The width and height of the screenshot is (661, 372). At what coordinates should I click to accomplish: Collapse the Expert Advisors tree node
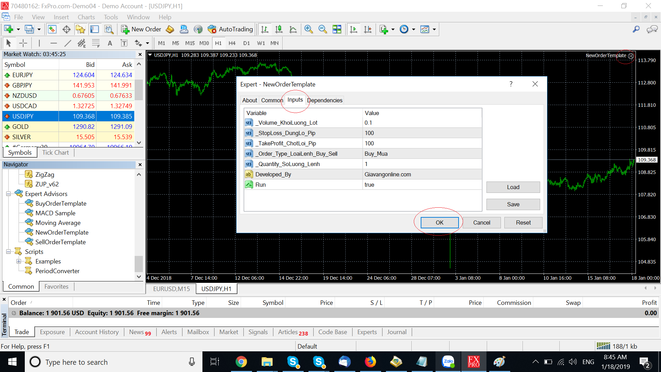pos(9,194)
